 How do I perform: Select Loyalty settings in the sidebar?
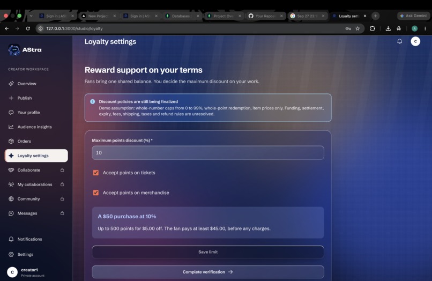coord(36,156)
